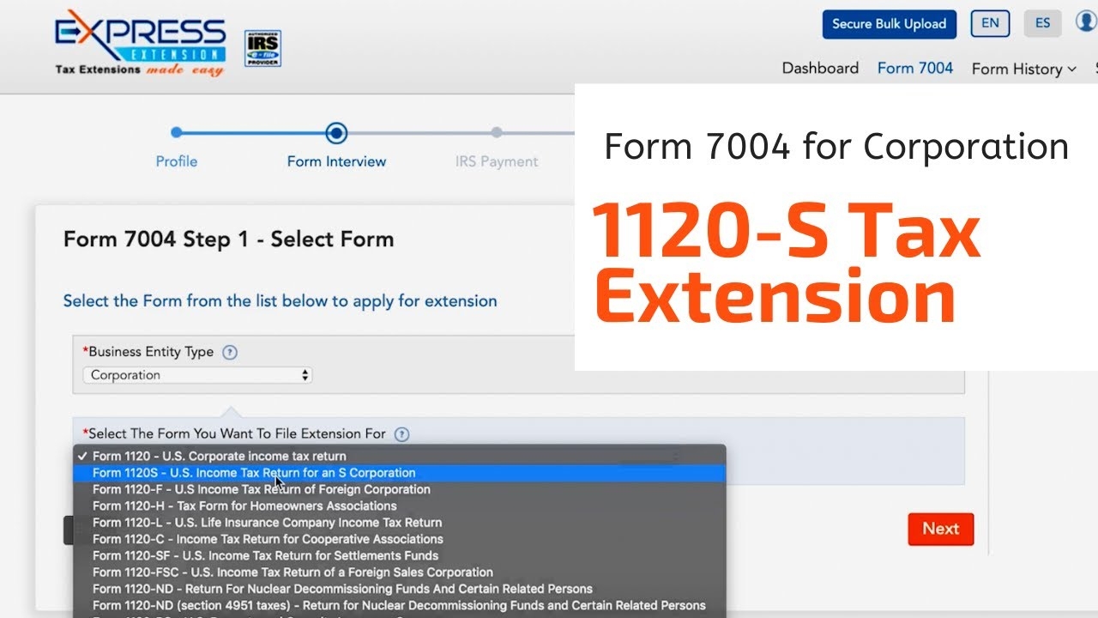
Task: Click the Express Extension logo
Action: (140, 43)
